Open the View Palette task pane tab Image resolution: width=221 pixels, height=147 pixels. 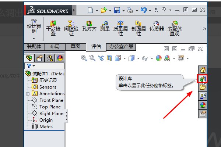click(x=203, y=96)
